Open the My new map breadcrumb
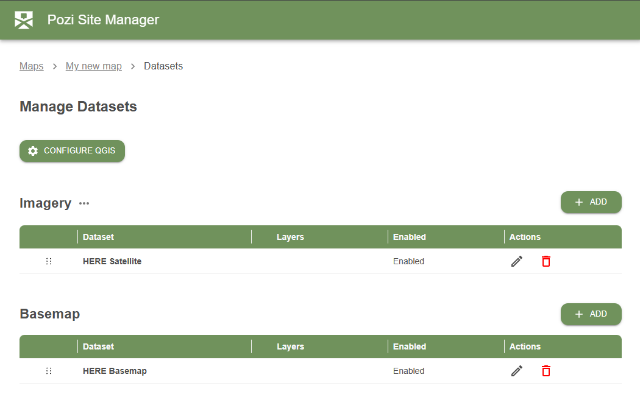 pyautogui.click(x=93, y=66)
